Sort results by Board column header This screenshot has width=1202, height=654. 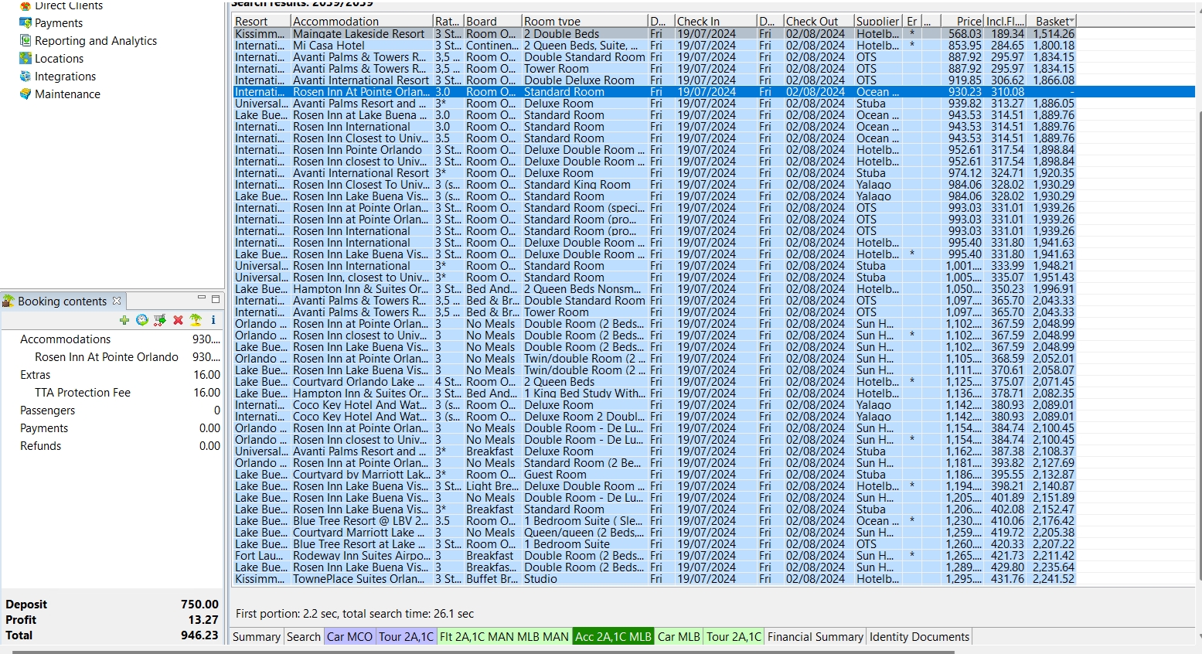[492, 21]
